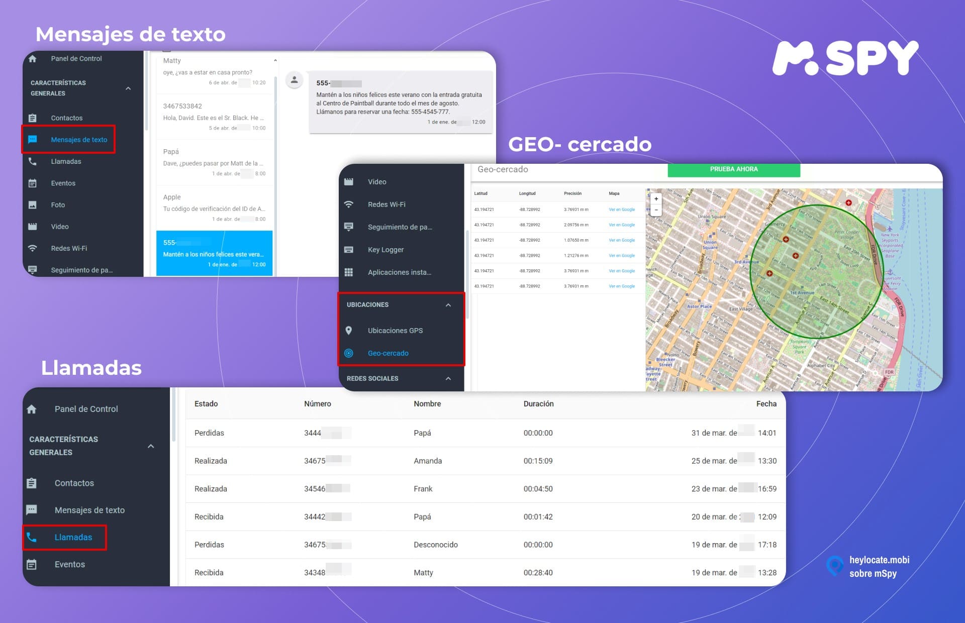
Task: Click the heylocate.mobi location logo icon
Action: point(835,566)
